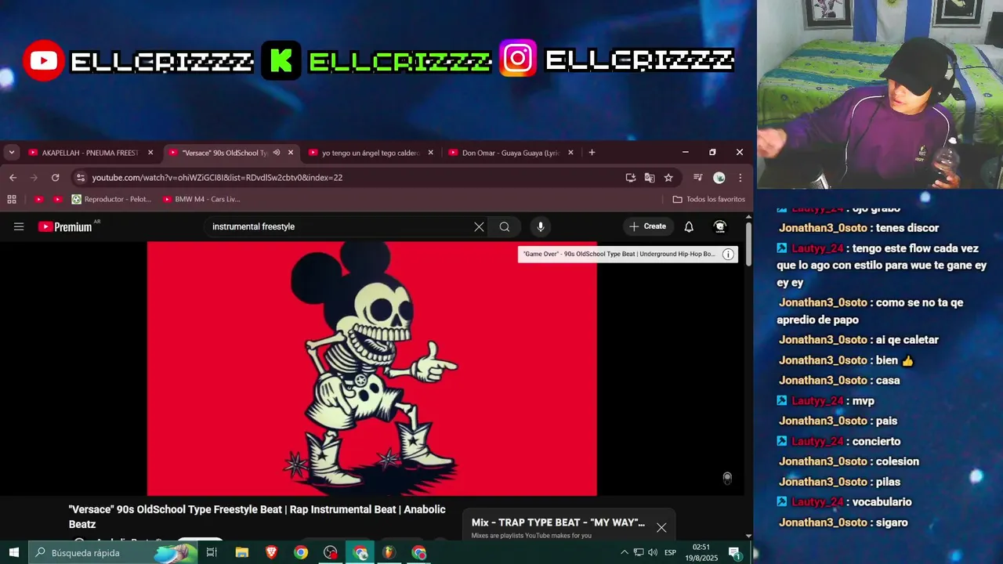Open the Create video button
Screen dimensions: 1003x564
point(648,226)
